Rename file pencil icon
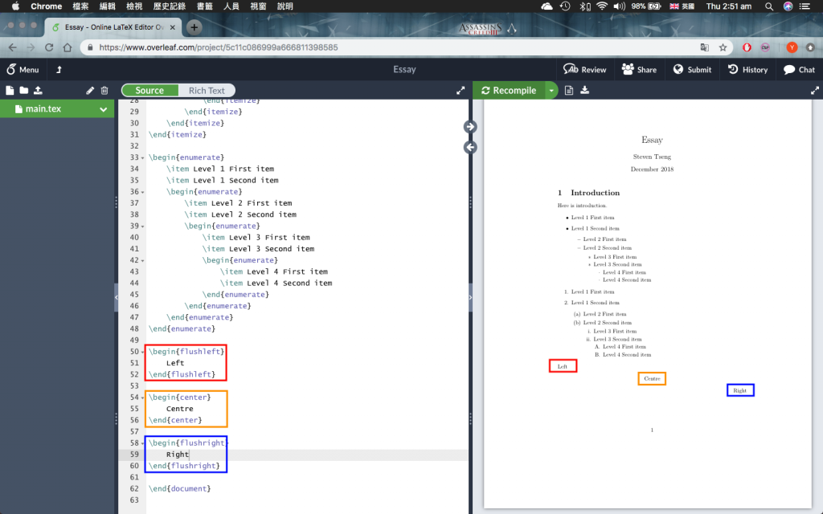The image size is (823, 514). pos(90,90)
